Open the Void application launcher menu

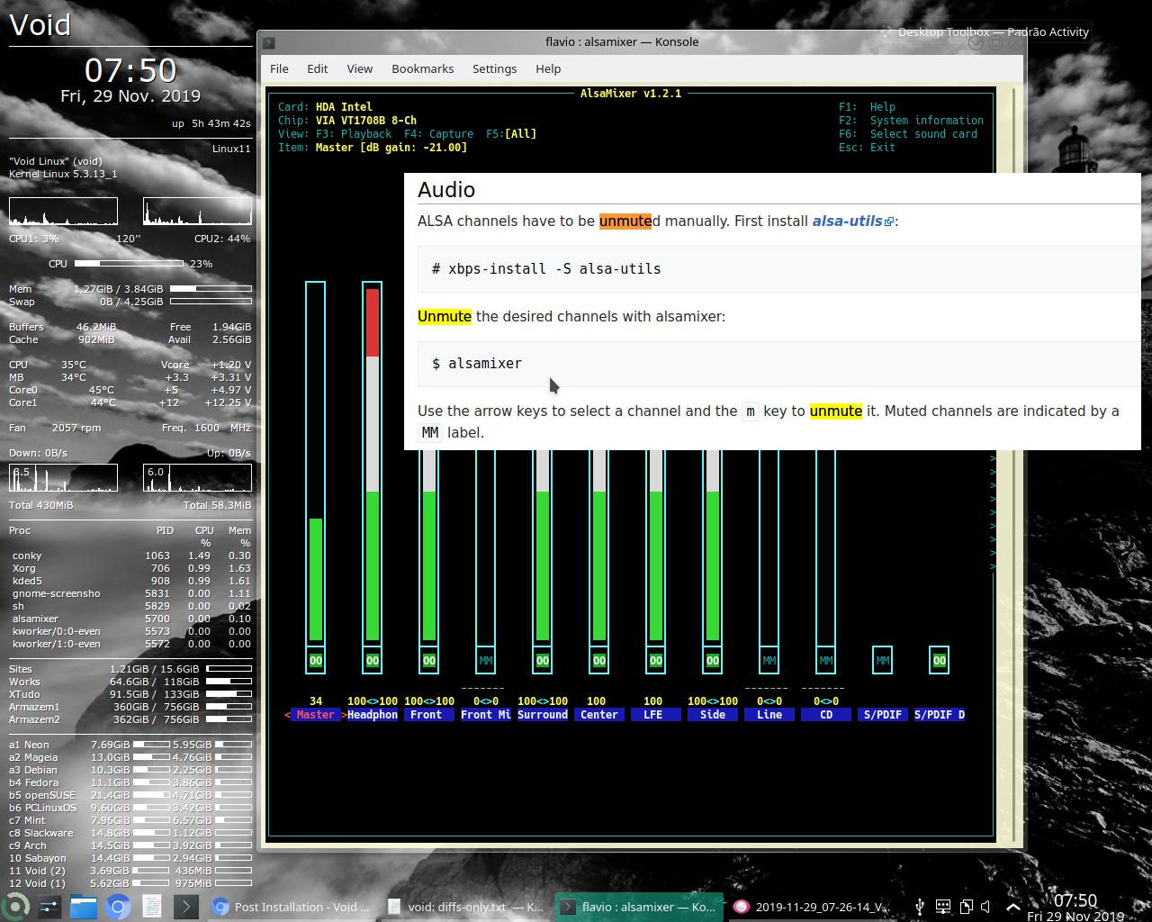14,907
